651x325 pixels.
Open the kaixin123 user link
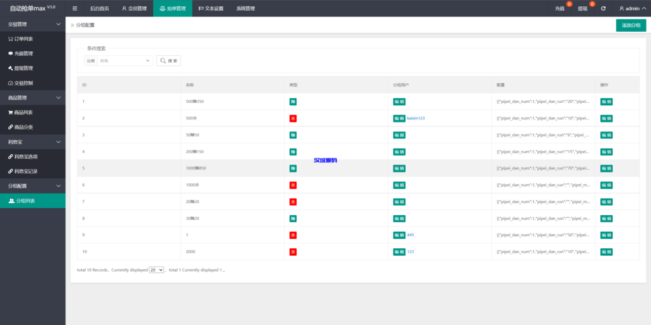click(416, 118)
